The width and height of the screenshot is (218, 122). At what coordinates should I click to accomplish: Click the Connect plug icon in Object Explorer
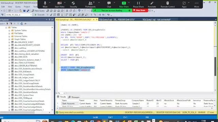[7, 24]
